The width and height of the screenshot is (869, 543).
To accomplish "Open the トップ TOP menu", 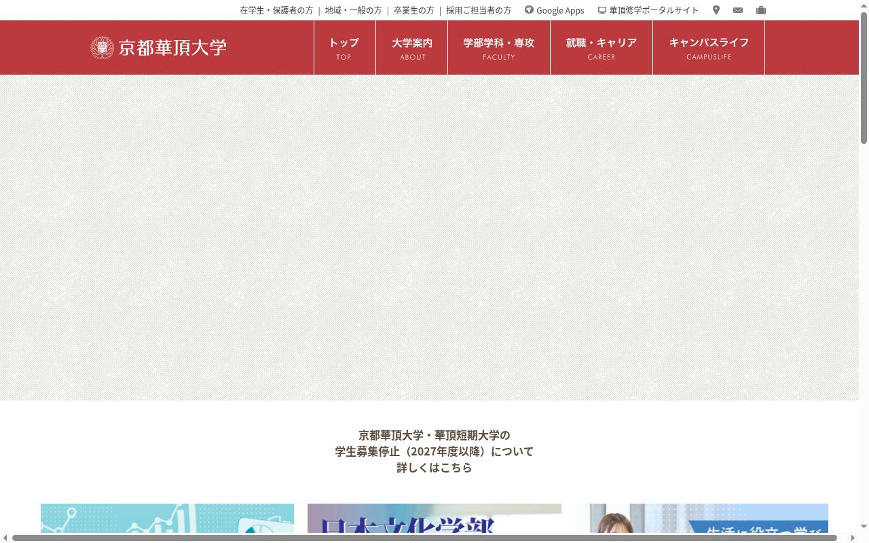I will coord(344,48).
